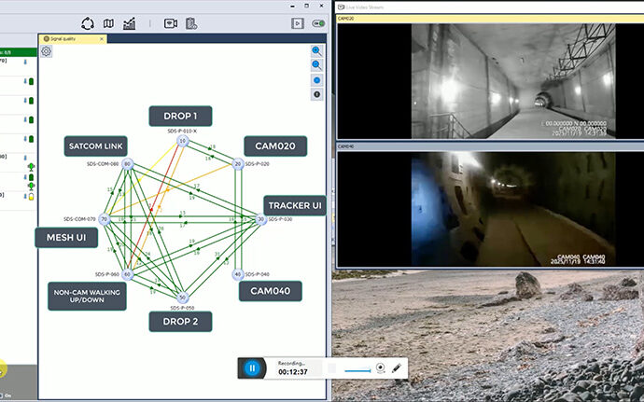Zoom out on the signal graph
644x402 pixels.
click(317, 65)
